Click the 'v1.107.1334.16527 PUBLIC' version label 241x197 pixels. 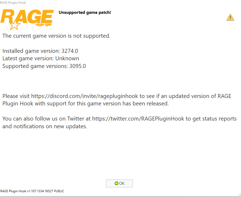click(46, 191)
